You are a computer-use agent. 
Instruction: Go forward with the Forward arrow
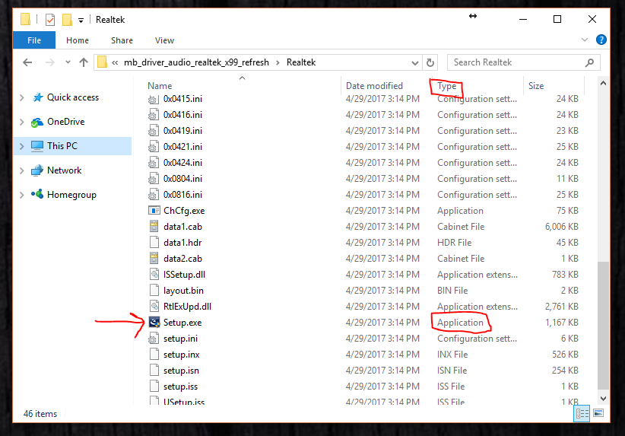[x=50, y=62]
